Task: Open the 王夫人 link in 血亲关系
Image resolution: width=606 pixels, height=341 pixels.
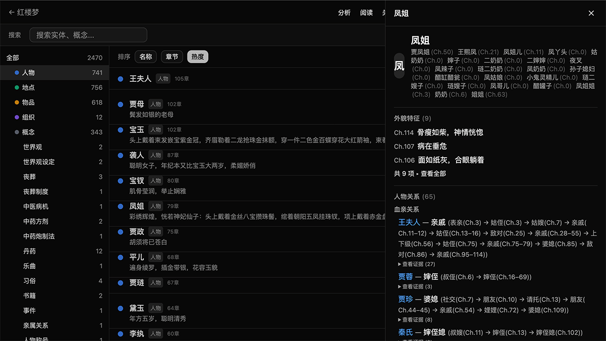Action: tap(410, 222)
